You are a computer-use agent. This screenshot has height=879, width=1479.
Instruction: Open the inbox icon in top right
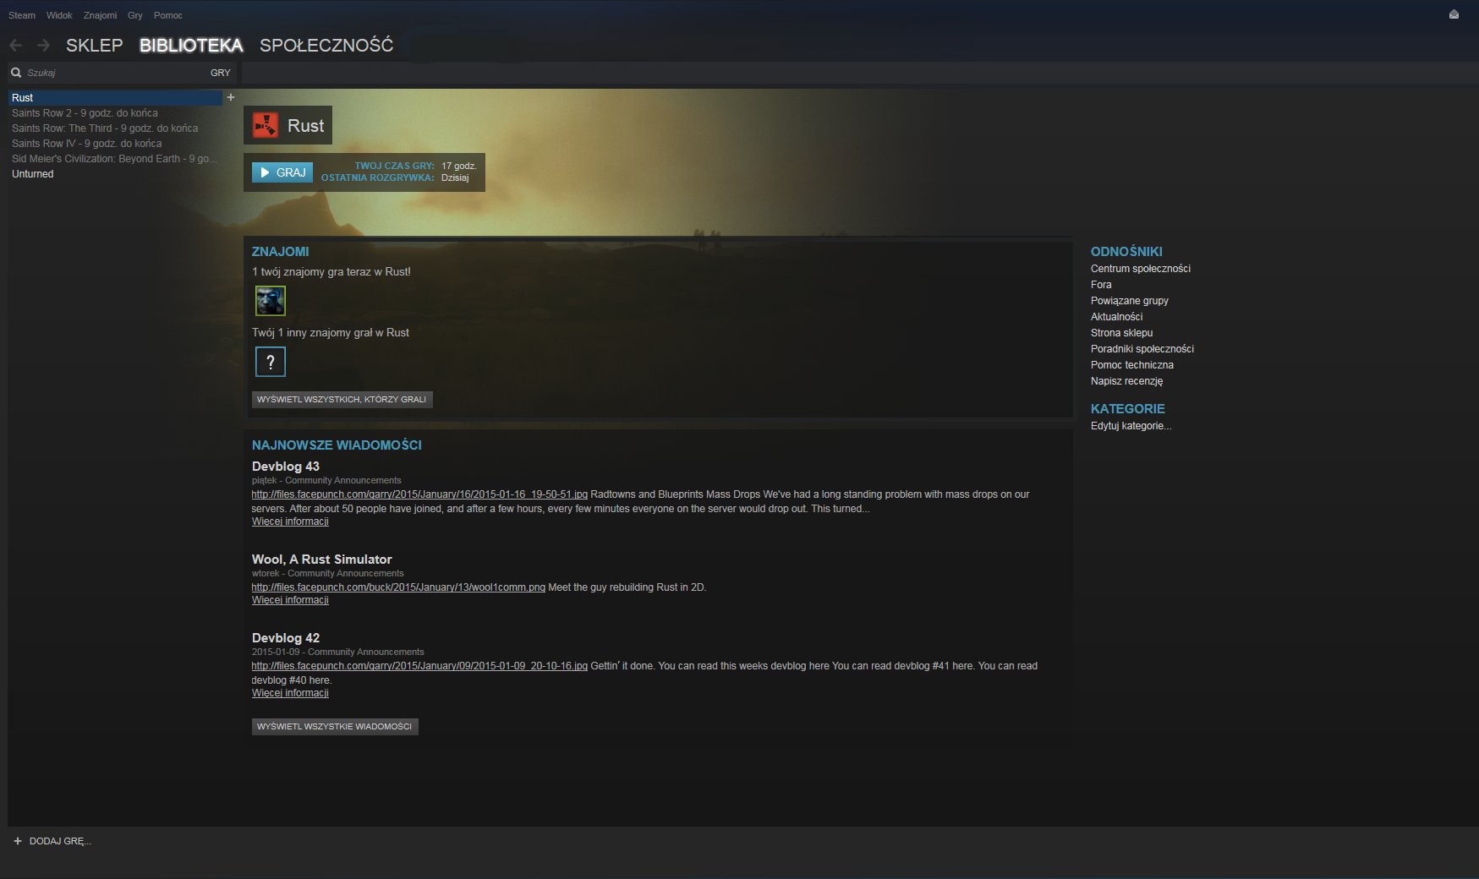tap(1454, 14)
